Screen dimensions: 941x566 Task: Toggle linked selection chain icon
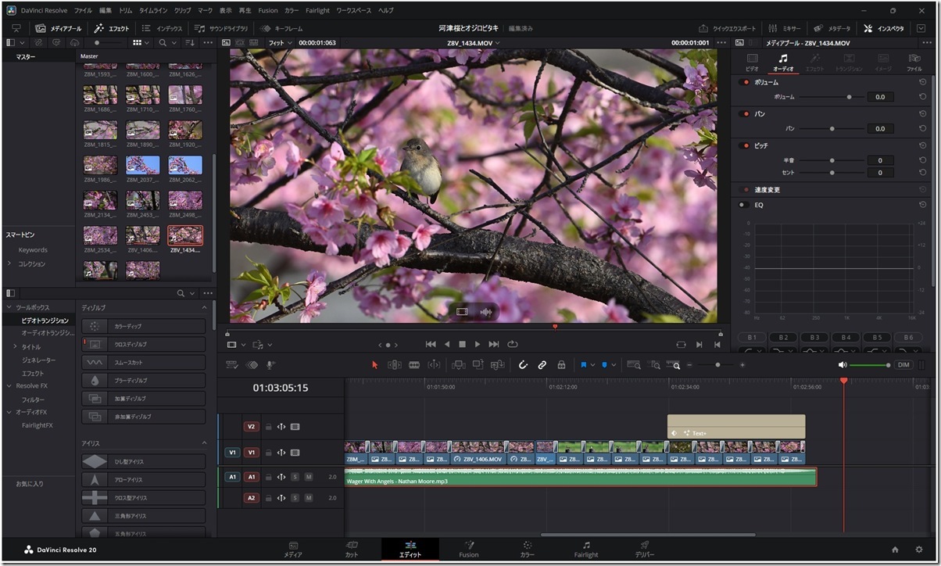[x=542, y=365]
